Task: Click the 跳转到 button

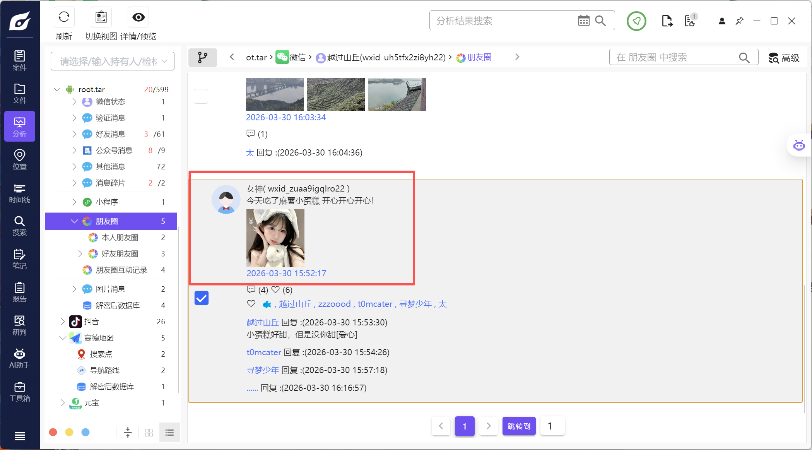Action: tap(519, 426)
